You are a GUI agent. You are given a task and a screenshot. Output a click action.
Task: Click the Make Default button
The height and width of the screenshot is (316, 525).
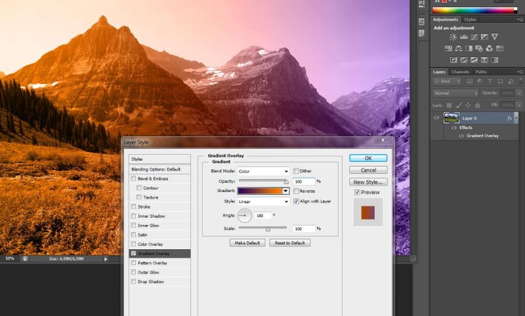coord(247,243)
